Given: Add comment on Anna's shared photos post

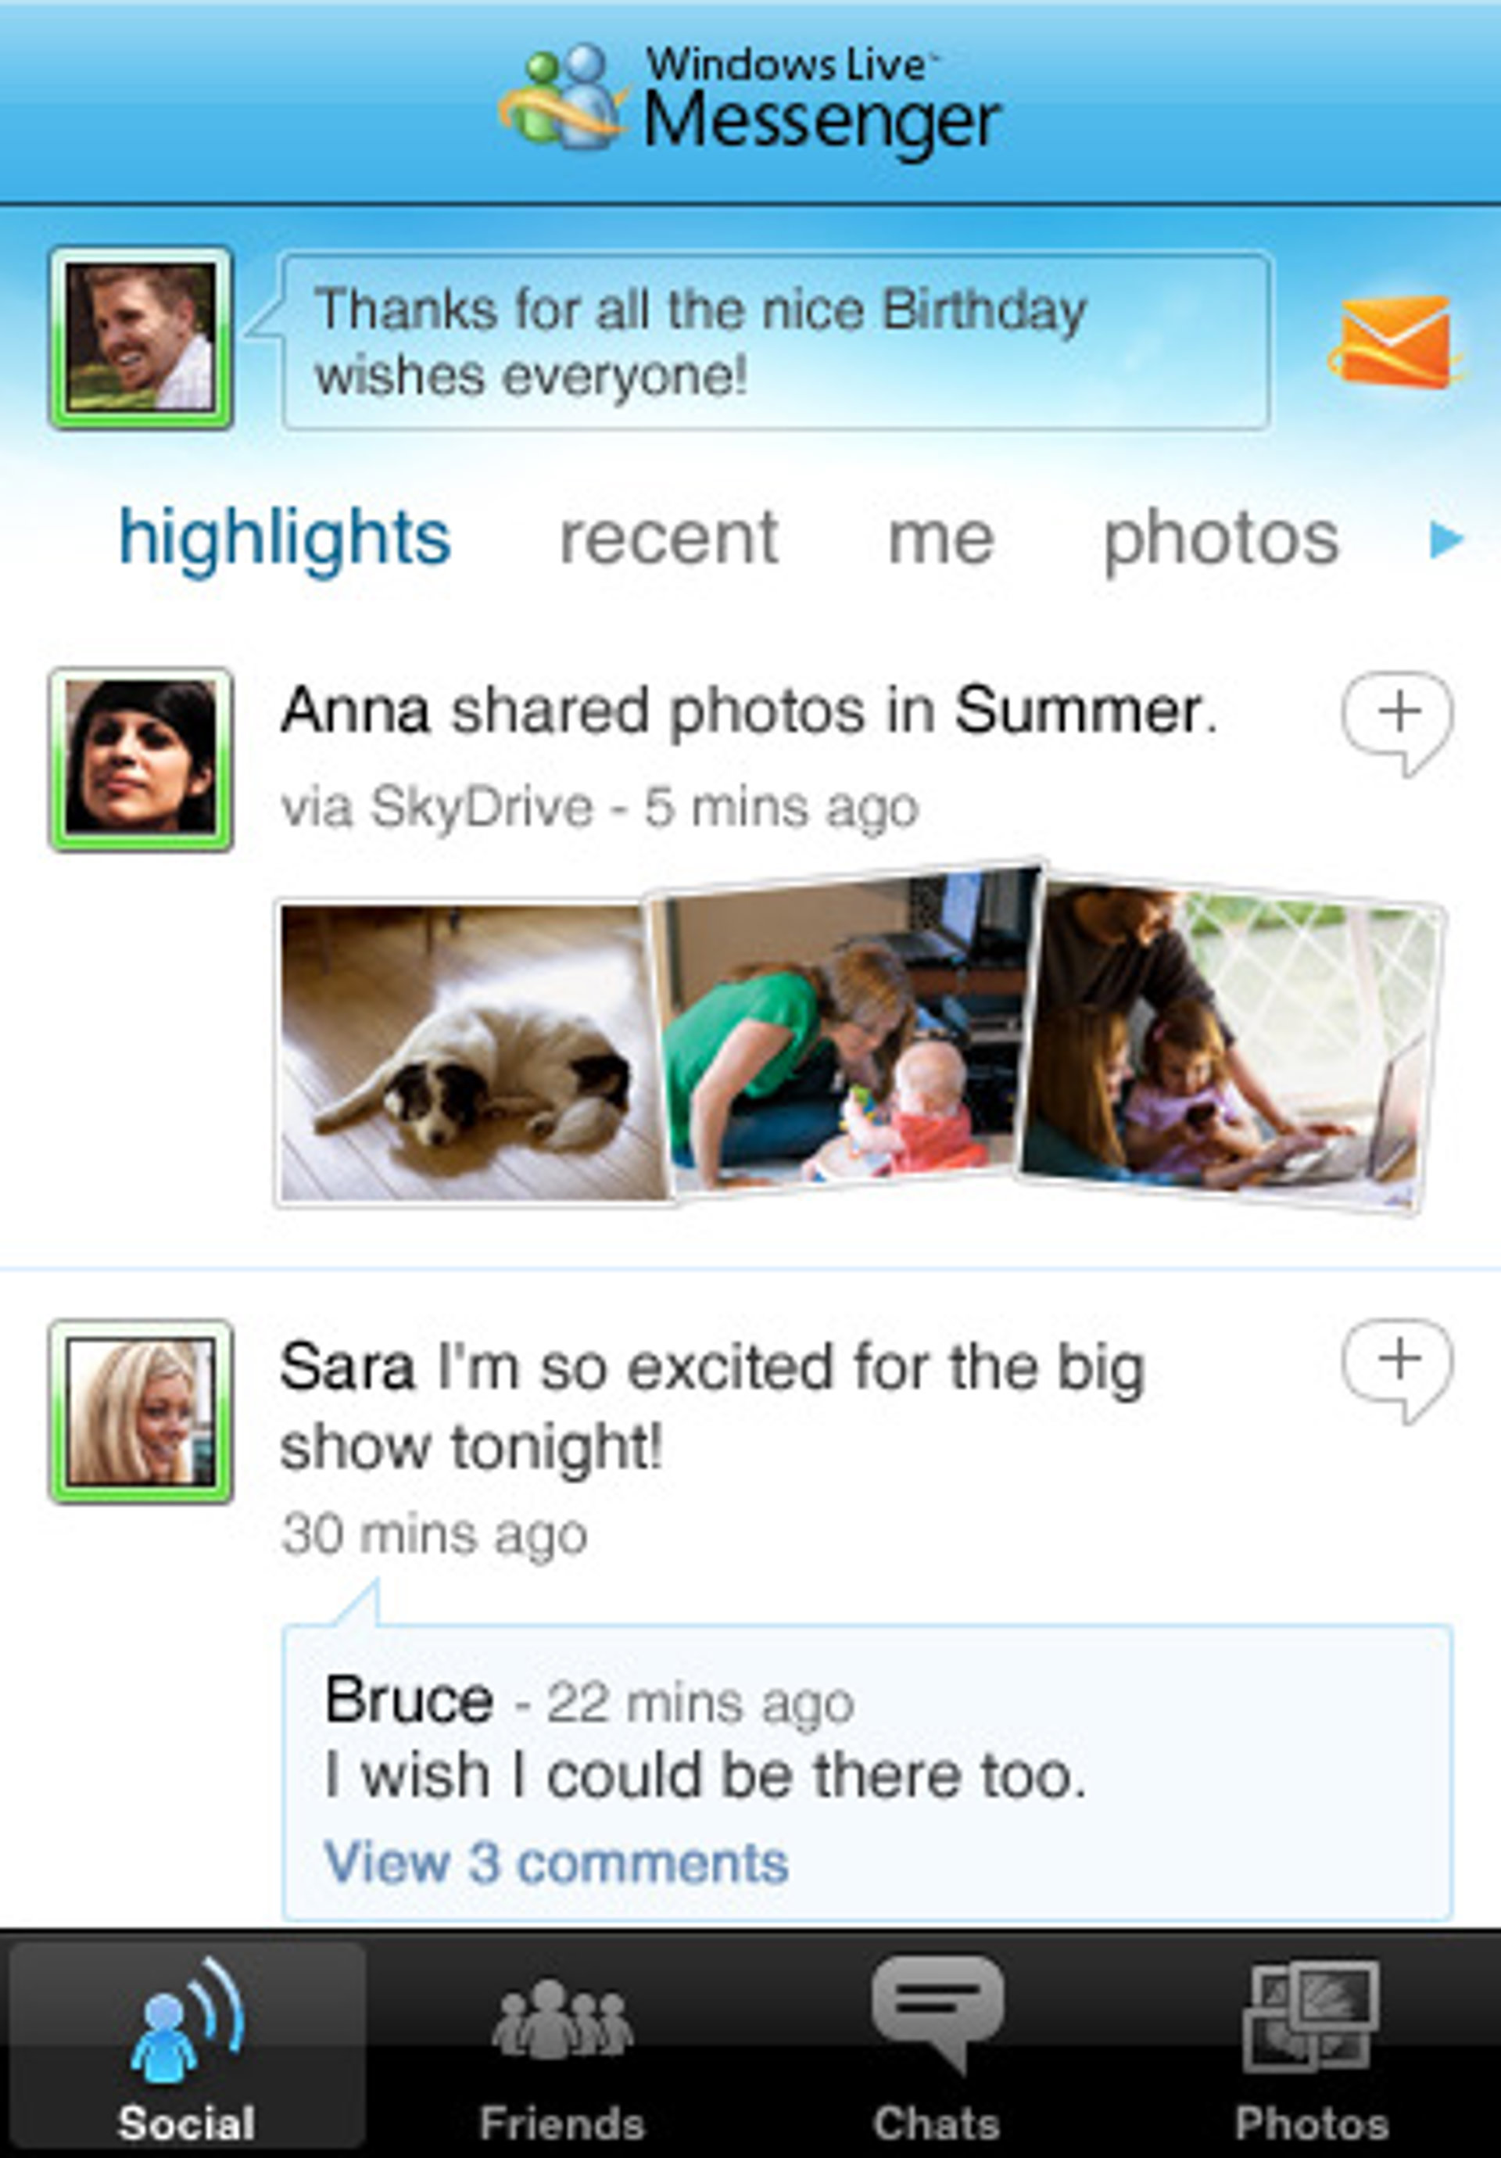Looking at the screenshot, I should tap(1397, 720).
